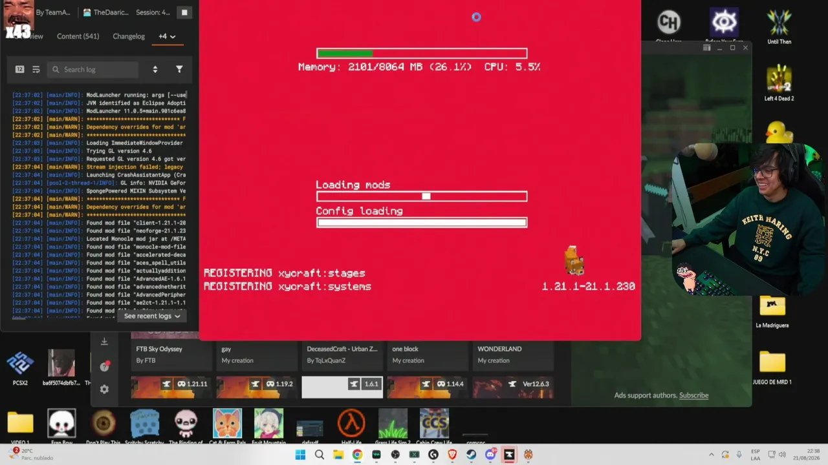Open the Grass Life Sim 2 desktop shortcut
Image resolution: width=828 pixels, height=465 pixels.
click(393, 426)
